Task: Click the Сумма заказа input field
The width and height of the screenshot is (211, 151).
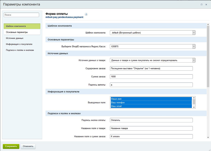Action: (x=151, y=77)
